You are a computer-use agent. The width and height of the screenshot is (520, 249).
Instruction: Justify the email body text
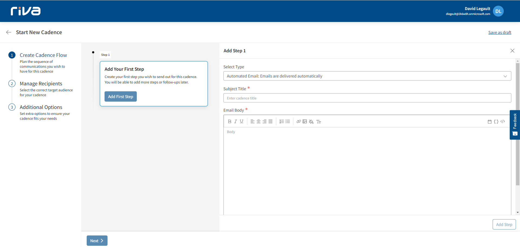pos(271,122)
